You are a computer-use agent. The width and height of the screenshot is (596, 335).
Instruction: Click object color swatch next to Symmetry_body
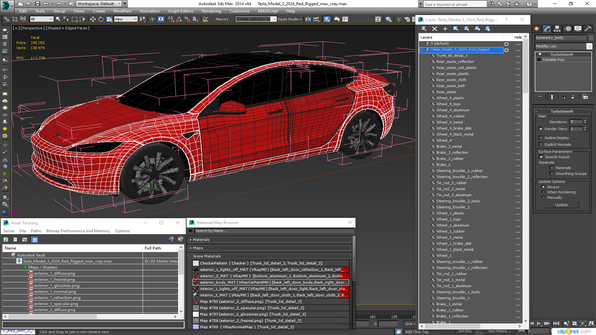click(591, 38)
